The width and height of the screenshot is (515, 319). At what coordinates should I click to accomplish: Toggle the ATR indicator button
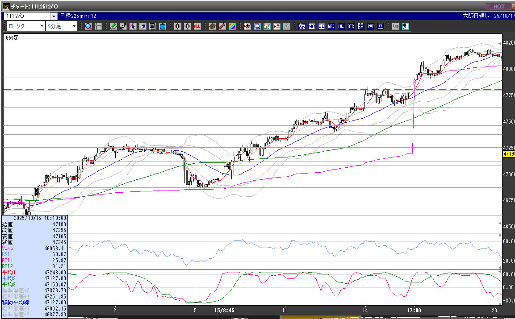pyautogui.click(x=351, y=26)
